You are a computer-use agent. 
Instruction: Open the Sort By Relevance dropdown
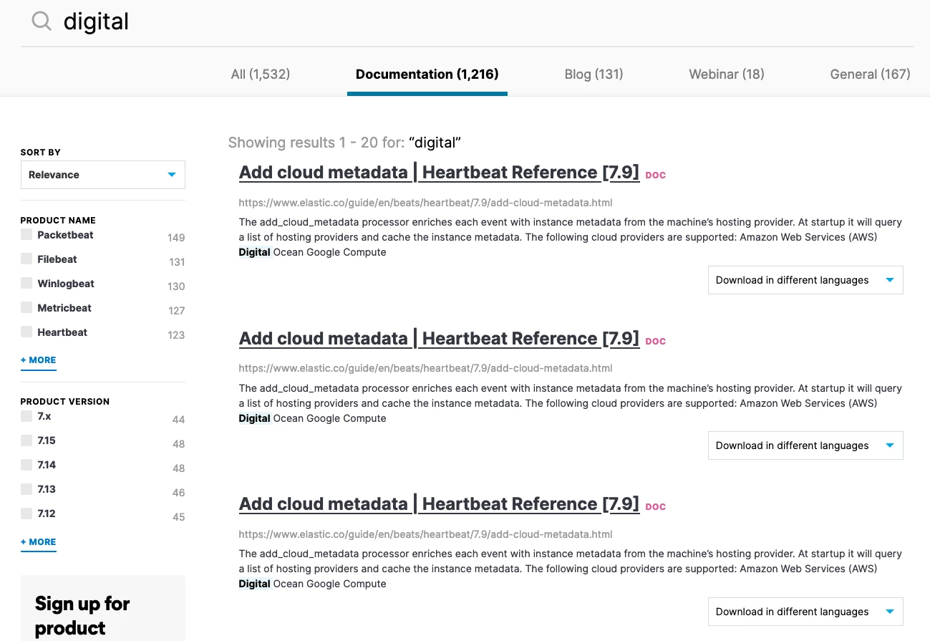click(102, 175)
